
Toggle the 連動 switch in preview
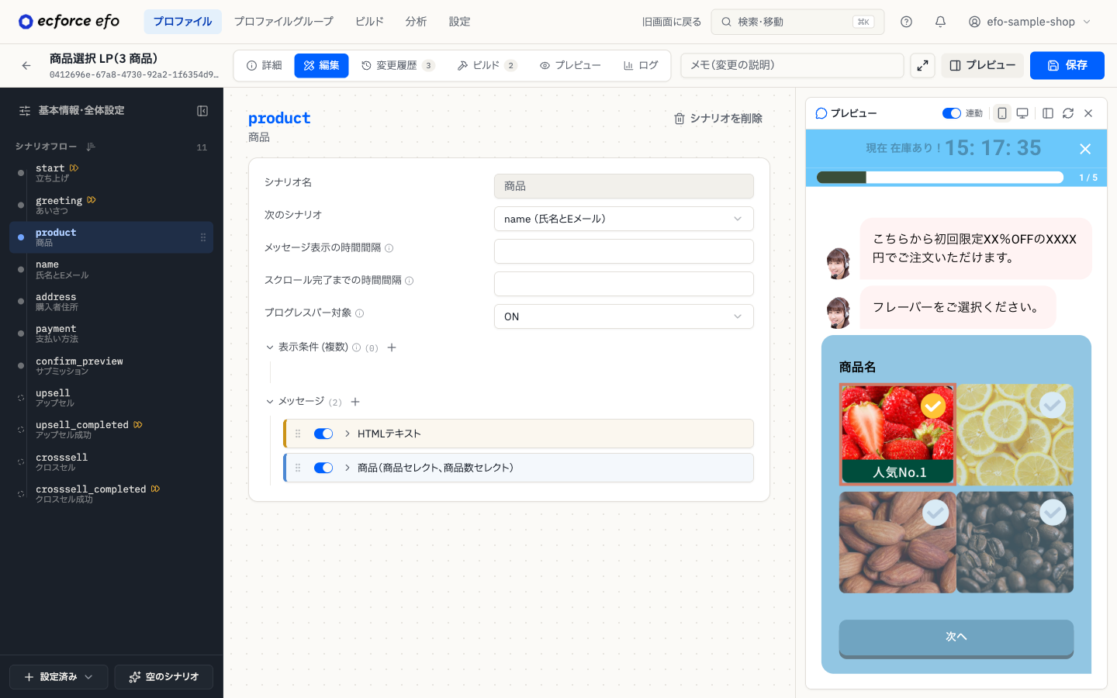pyautogui.click(x=952, y=113)
